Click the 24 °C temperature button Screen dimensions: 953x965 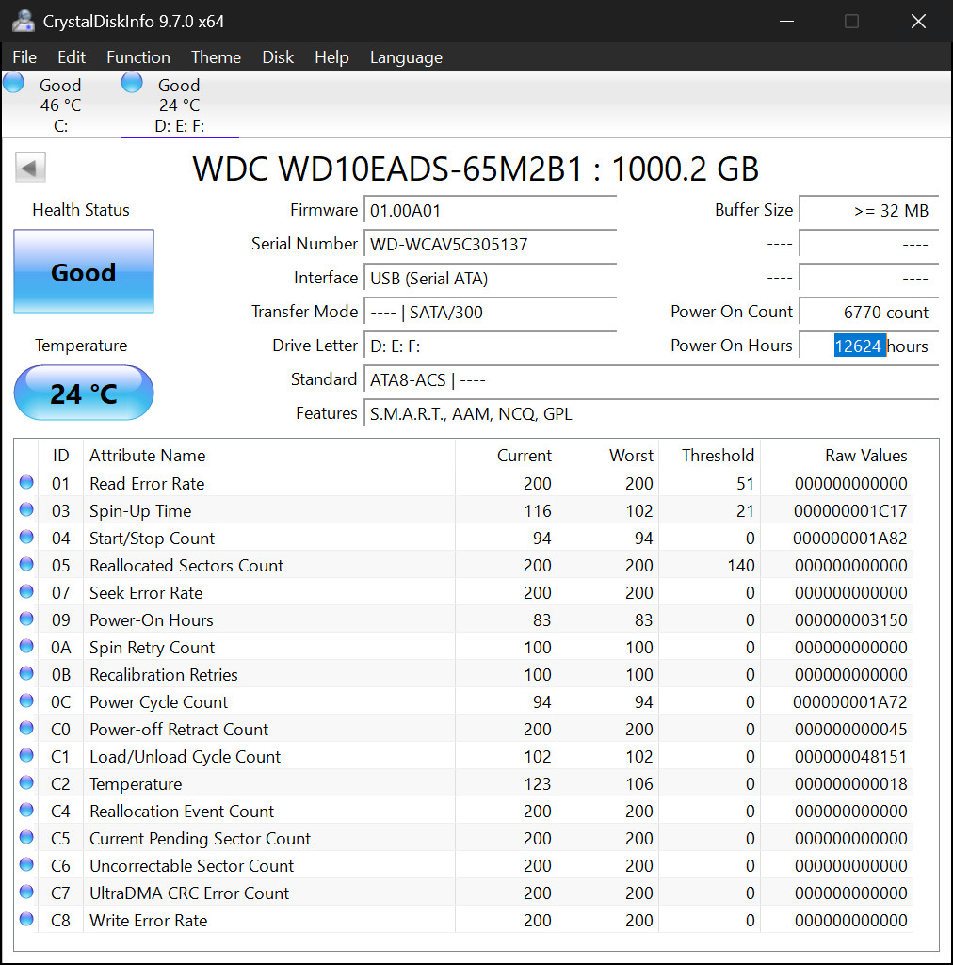pyautogui.click(x=84, y=393)
